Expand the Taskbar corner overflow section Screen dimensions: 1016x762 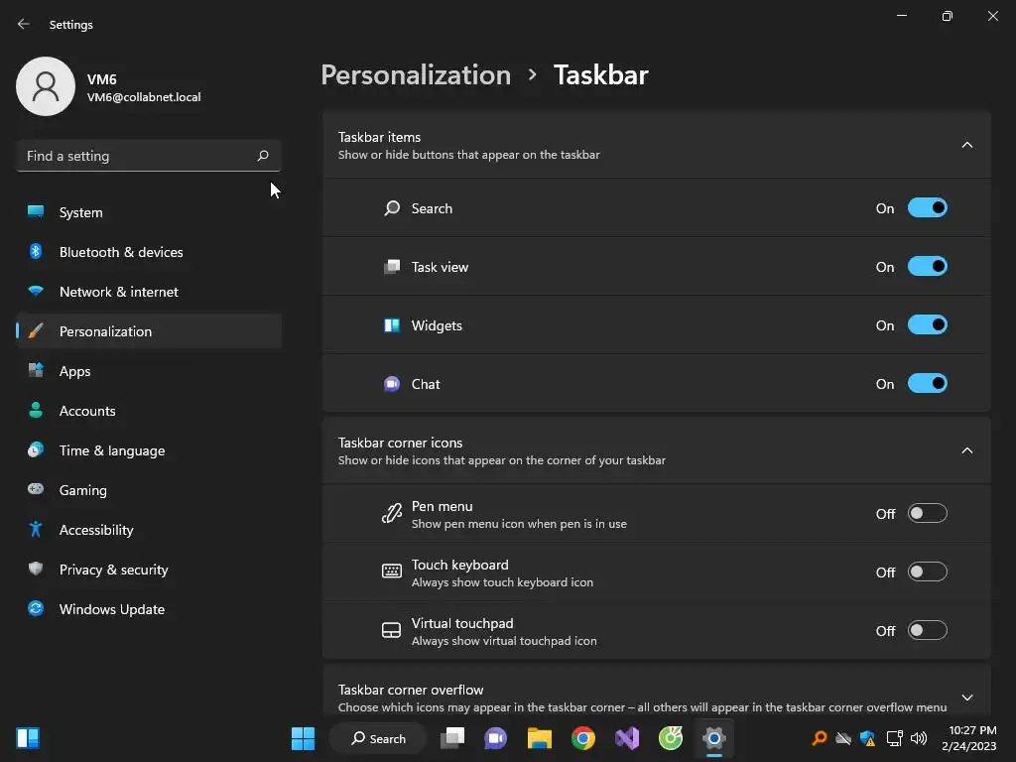(966, 698)
